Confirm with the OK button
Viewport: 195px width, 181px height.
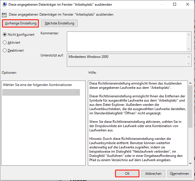(127, 173)
